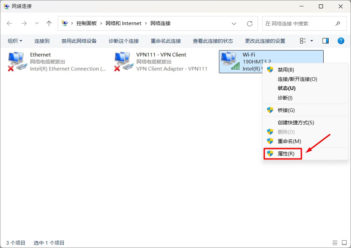Click the shield icon beside 禁用(B)
351x248 pixels.
coord(270,70)
